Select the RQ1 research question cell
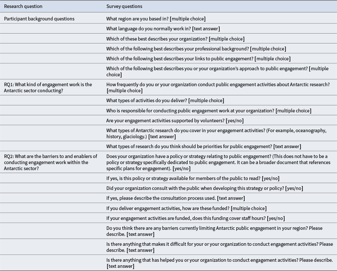Screen dimensions: 337x271 tap(48, 87)
